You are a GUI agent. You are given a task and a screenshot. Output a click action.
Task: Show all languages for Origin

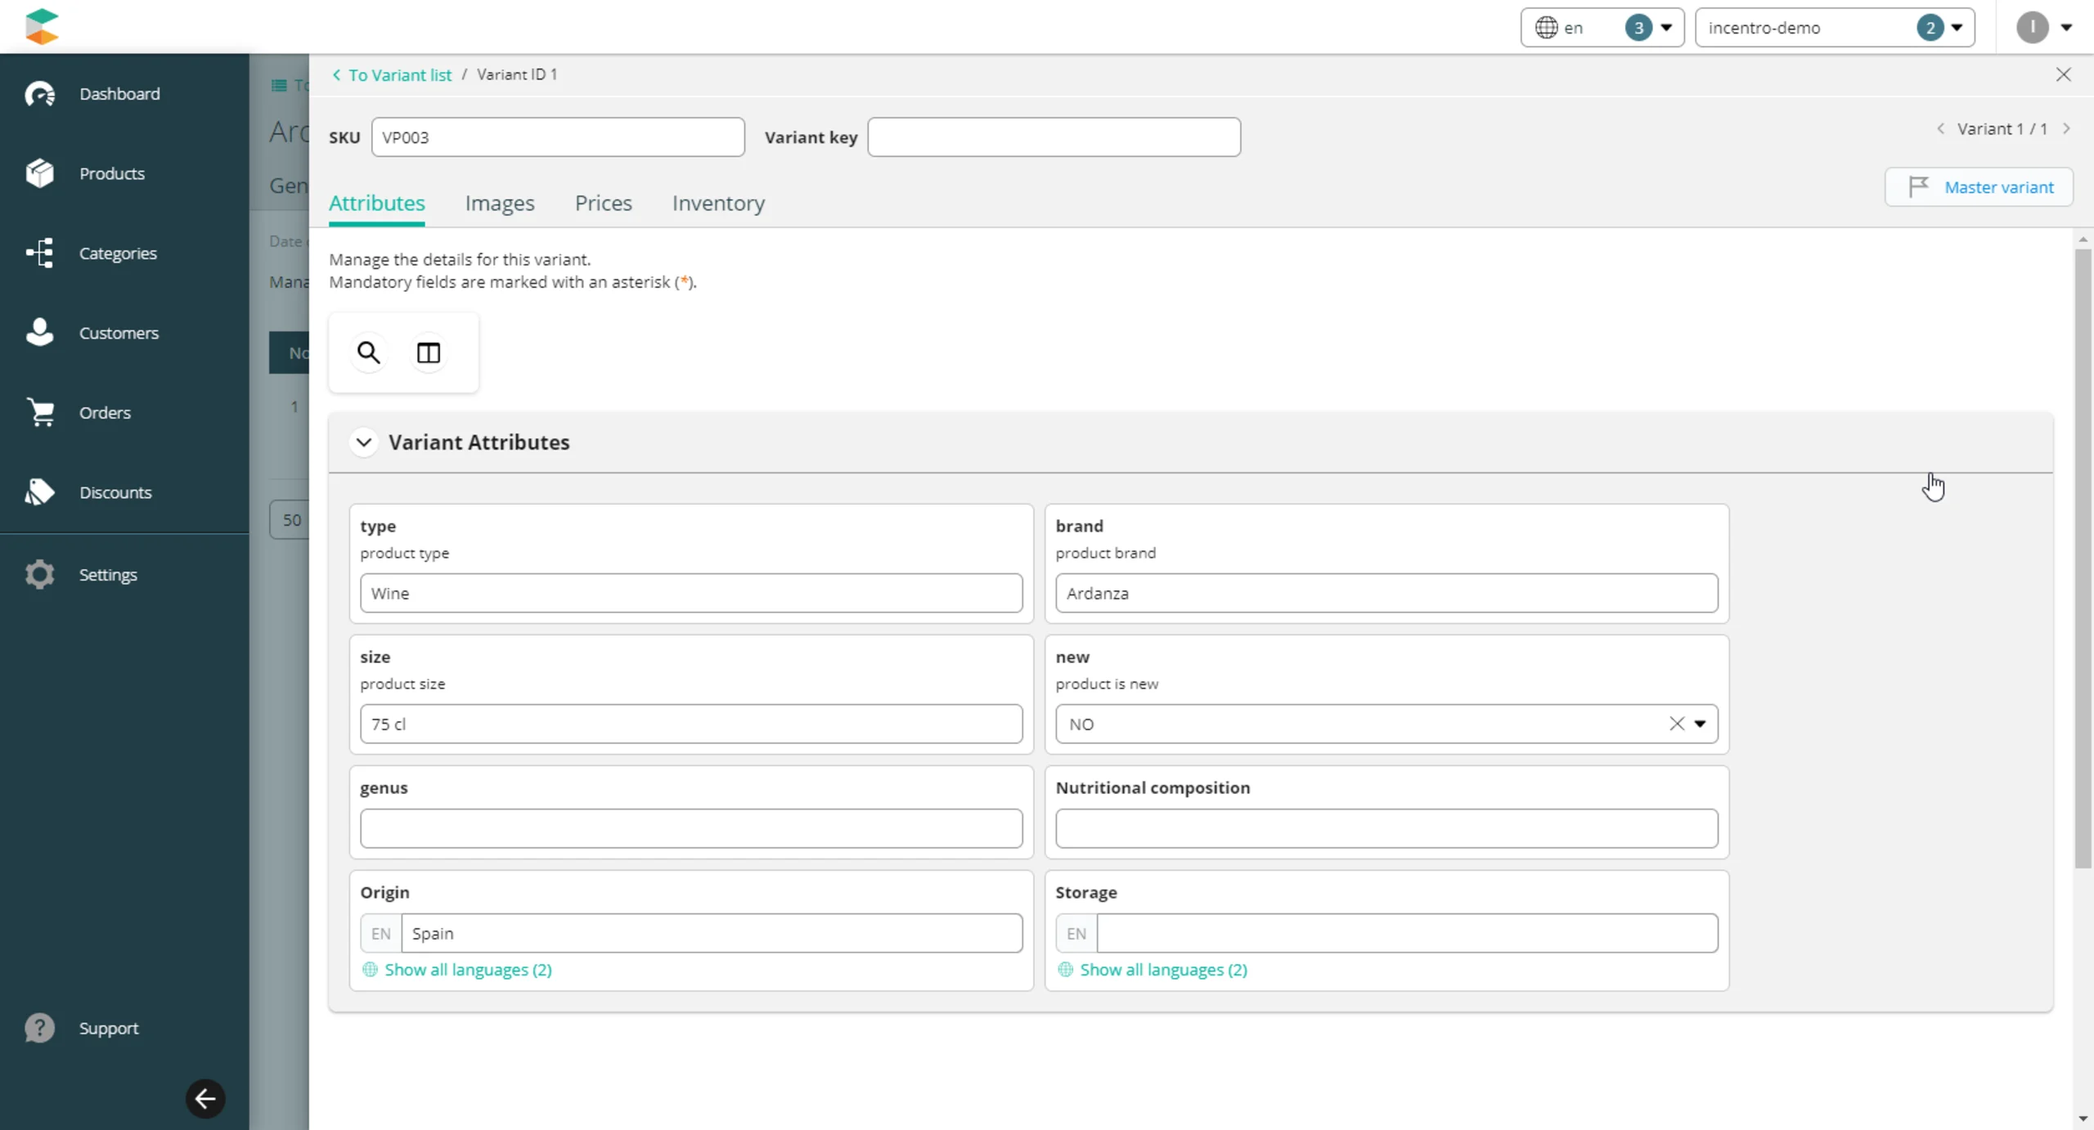click(468, 970)
